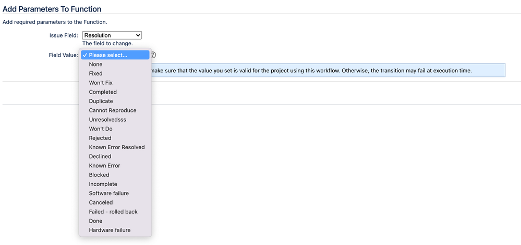521x245 pixels.
Task: Choose 'Declined' from the list
Action: [115, 156]
